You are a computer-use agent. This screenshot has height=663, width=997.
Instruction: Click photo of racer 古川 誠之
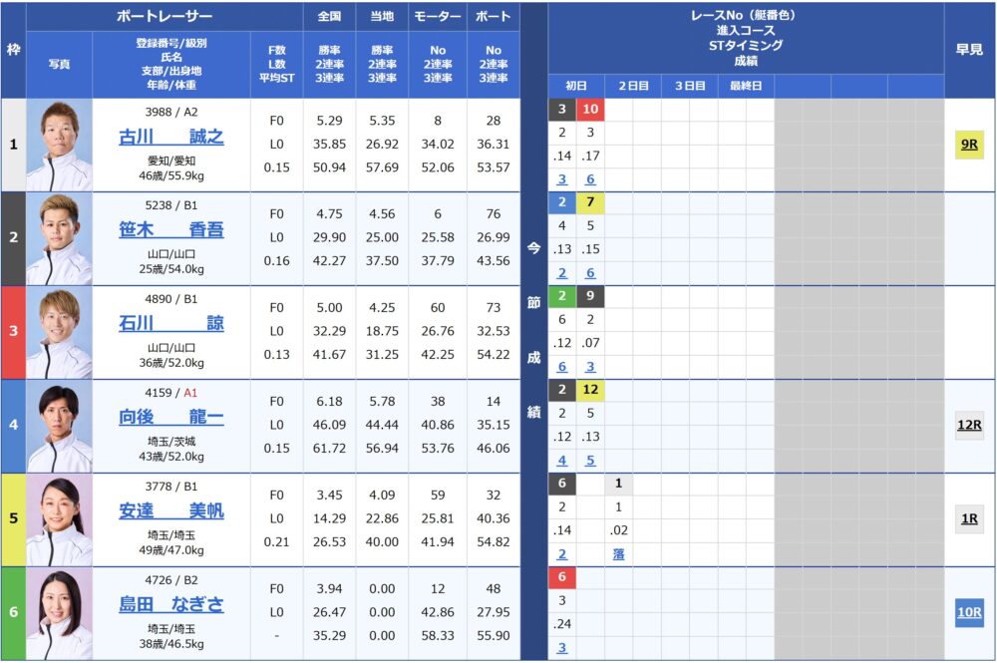coord(59,145)
